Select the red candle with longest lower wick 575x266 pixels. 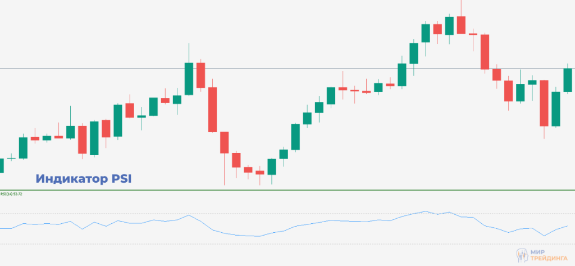(225, 142)
